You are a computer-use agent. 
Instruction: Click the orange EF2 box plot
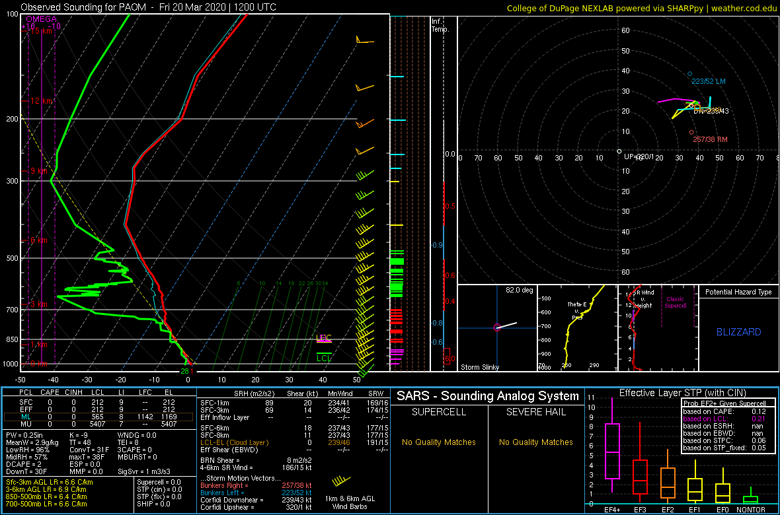pos(668,483)
